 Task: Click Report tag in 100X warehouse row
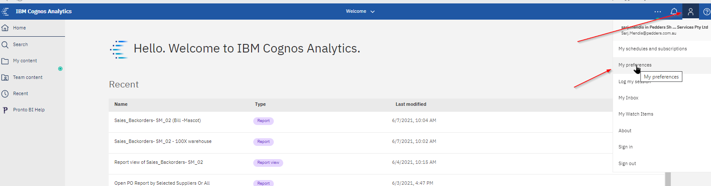(x=264, y=142)
